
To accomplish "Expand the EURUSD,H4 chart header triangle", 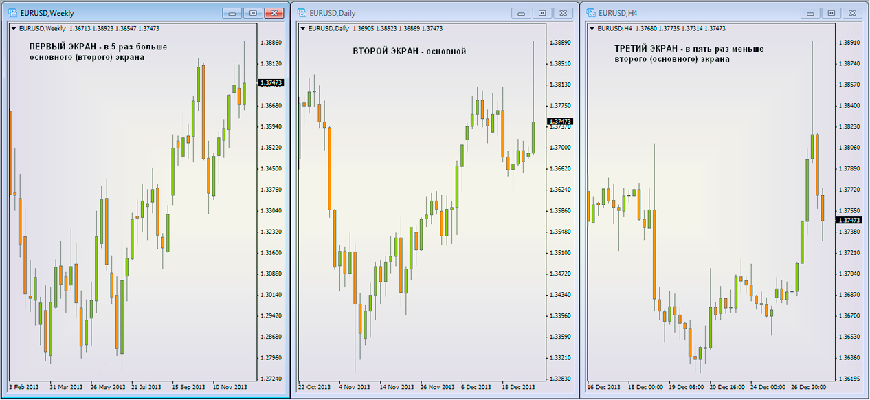I will click(x=591, y=28).
